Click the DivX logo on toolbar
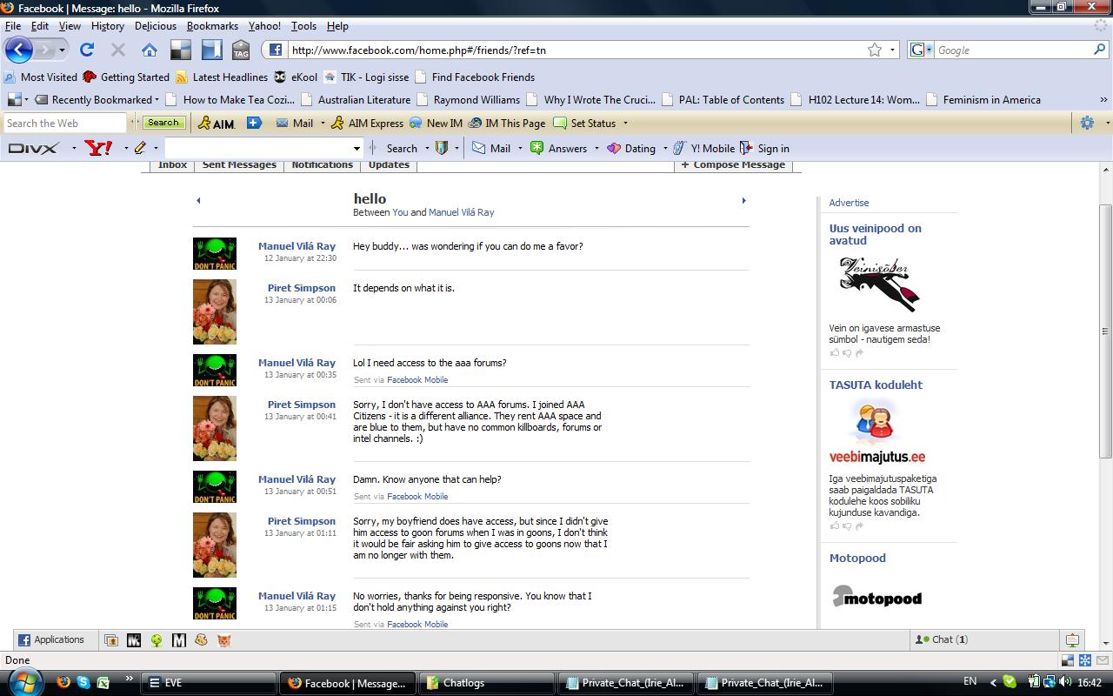Image resolution: width=1113 pixels, height=696 pixels. point(34,148)
